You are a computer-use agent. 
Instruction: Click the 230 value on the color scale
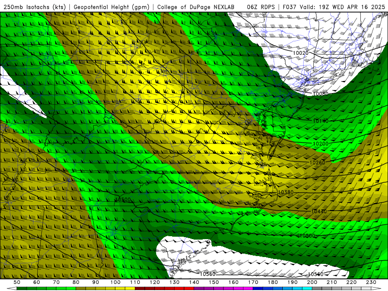371,282
